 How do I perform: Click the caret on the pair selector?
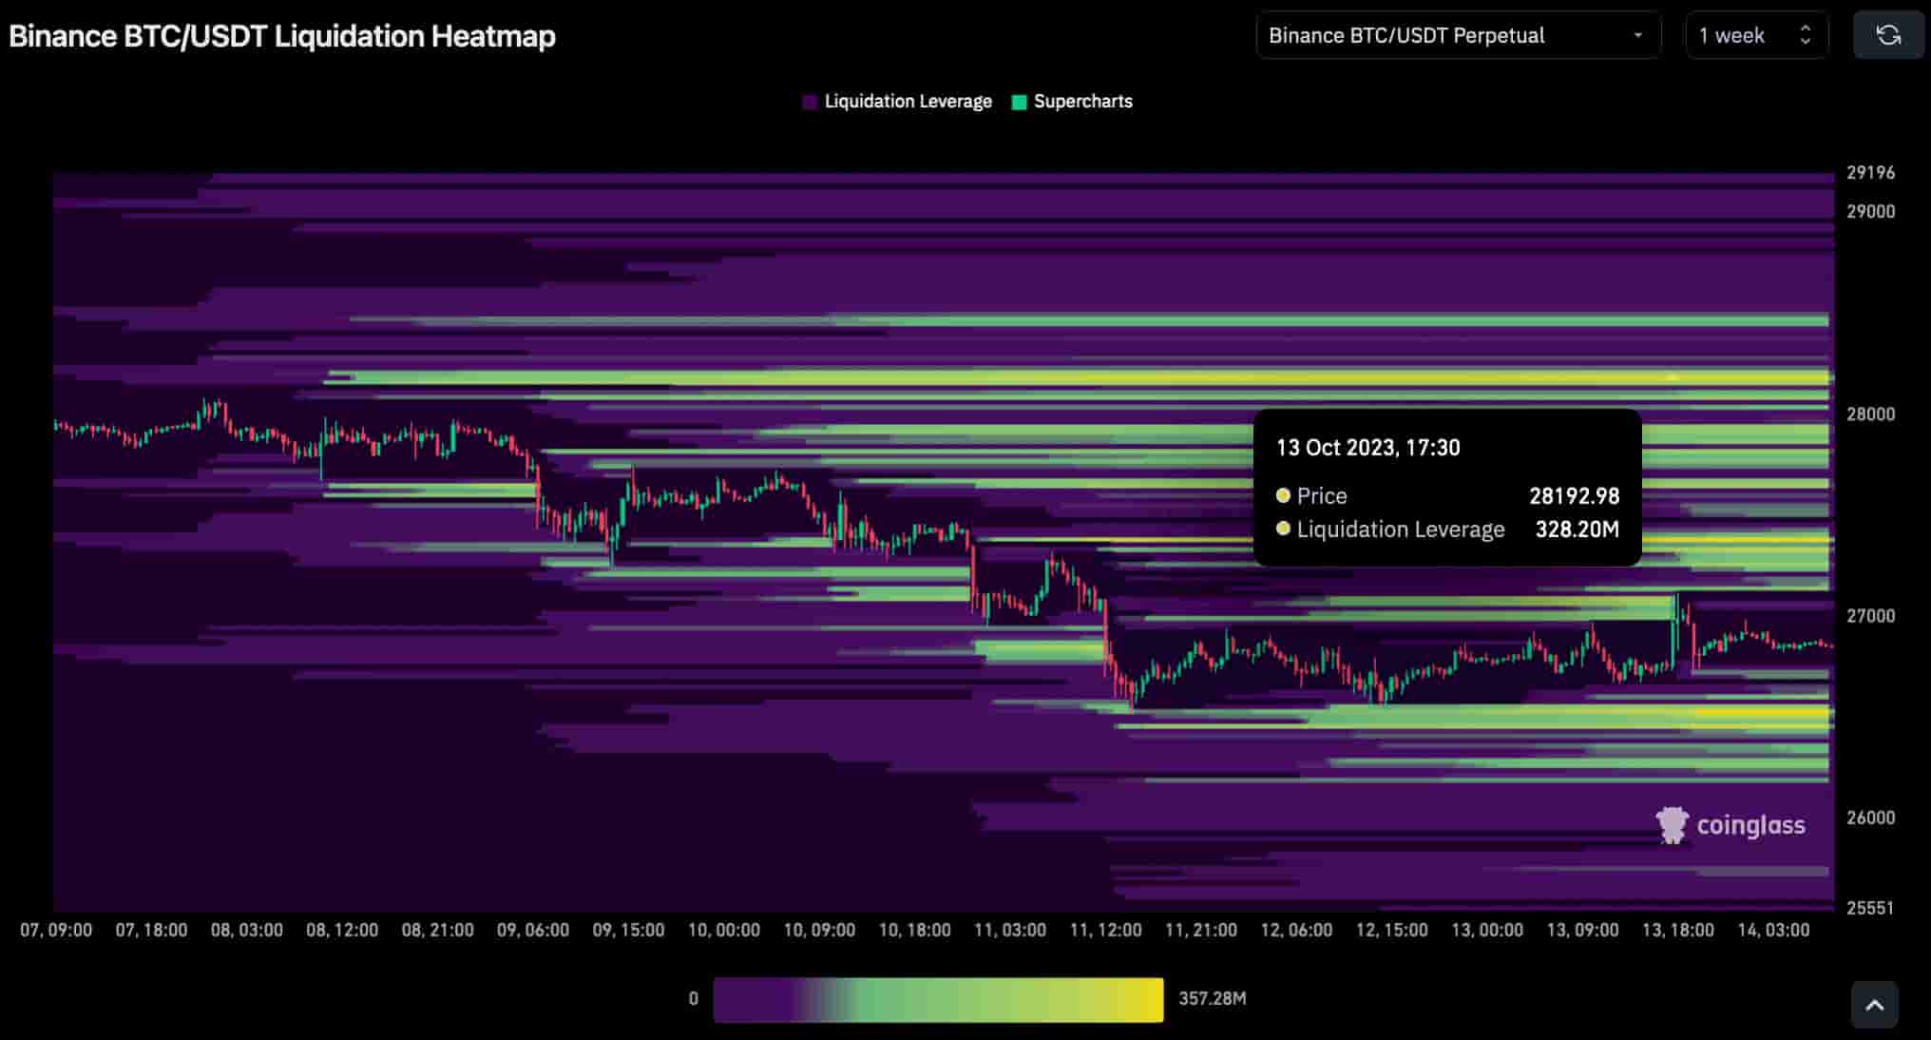coord(1637,35)
